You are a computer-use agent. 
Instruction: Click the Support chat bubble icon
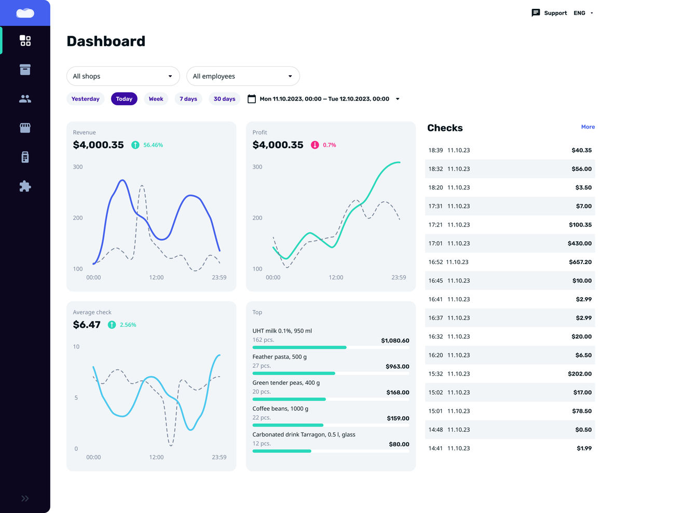[x=536, y=13]
